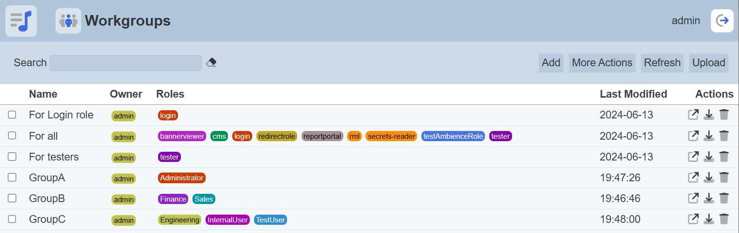
Task: Download the GroupB workgroup
Action: click(708, 198)
